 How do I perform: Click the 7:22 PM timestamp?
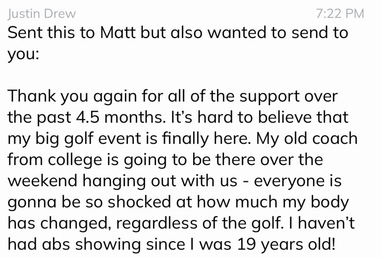340,14
